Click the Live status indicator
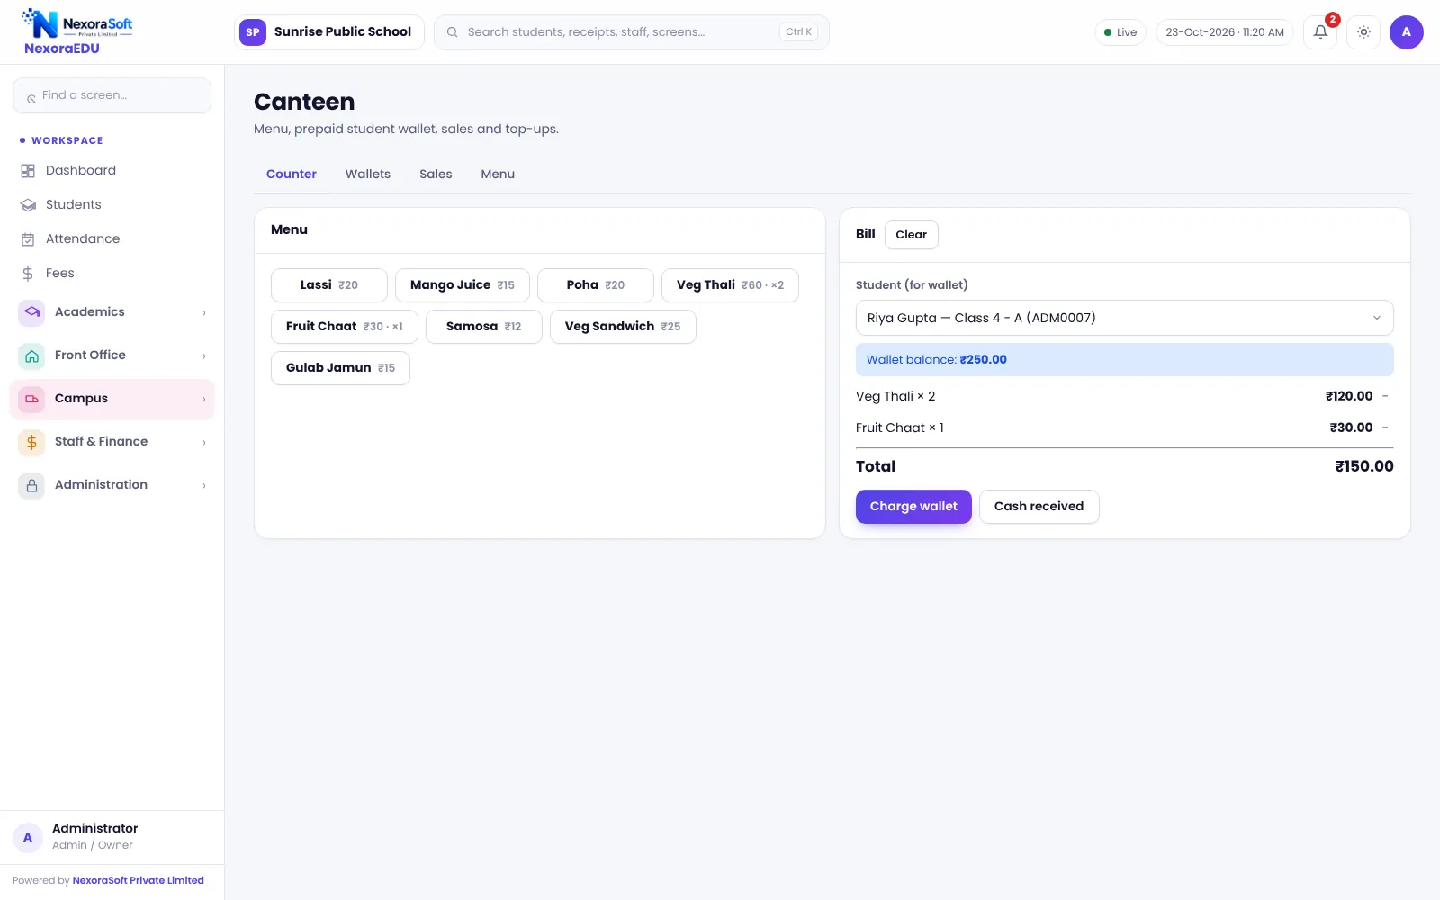Viewport: 1440px width, 900px height. (x=1120, y=32)
